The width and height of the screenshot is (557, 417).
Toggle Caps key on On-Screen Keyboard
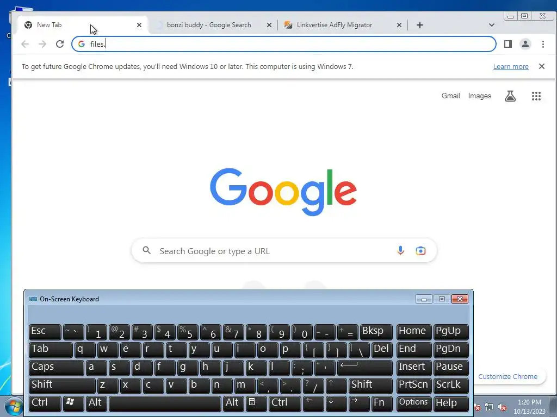56,368
